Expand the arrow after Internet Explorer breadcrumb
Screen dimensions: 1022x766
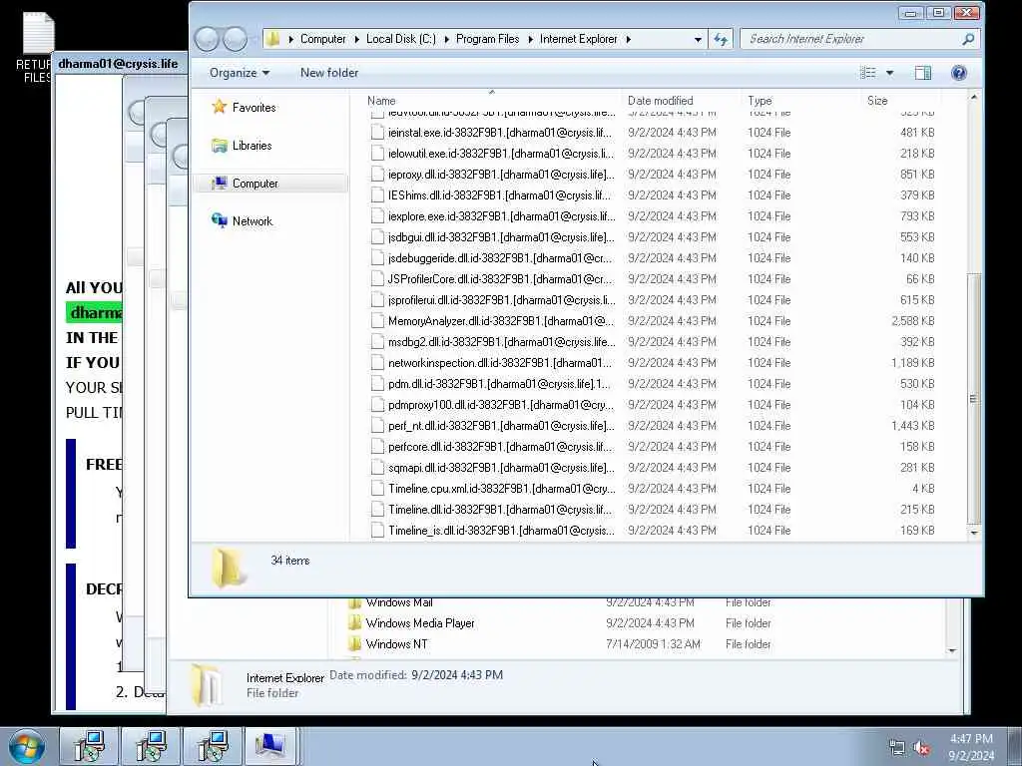(x=629, y=39)
